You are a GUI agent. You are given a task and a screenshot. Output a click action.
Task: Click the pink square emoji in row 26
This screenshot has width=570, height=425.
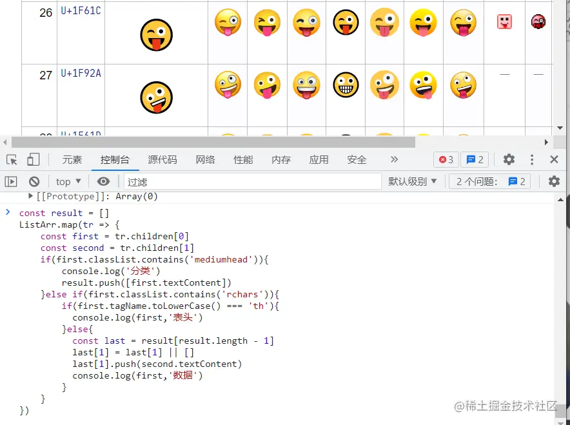coord(505,22)
